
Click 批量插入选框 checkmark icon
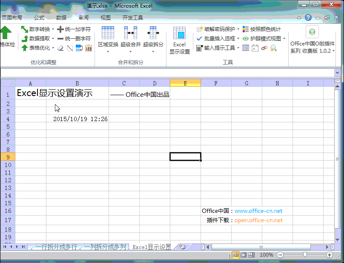199,39
